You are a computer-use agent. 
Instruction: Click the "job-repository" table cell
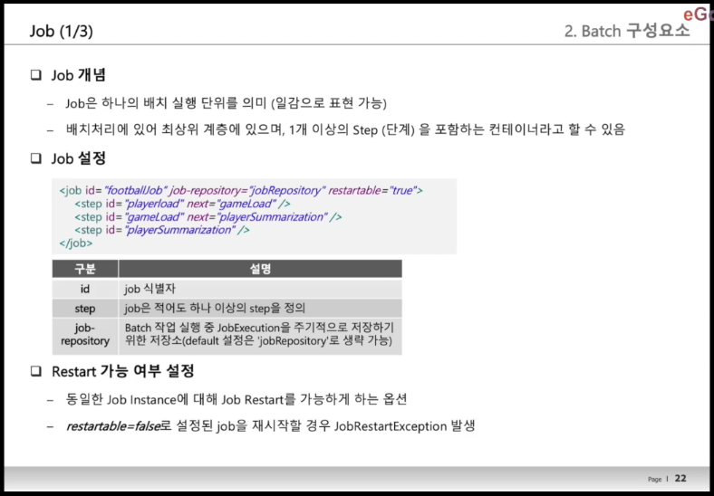(x=85, y=335)
